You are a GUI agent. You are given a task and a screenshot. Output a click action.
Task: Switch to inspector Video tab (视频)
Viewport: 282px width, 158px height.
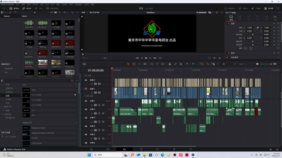(x=231, y=18)
